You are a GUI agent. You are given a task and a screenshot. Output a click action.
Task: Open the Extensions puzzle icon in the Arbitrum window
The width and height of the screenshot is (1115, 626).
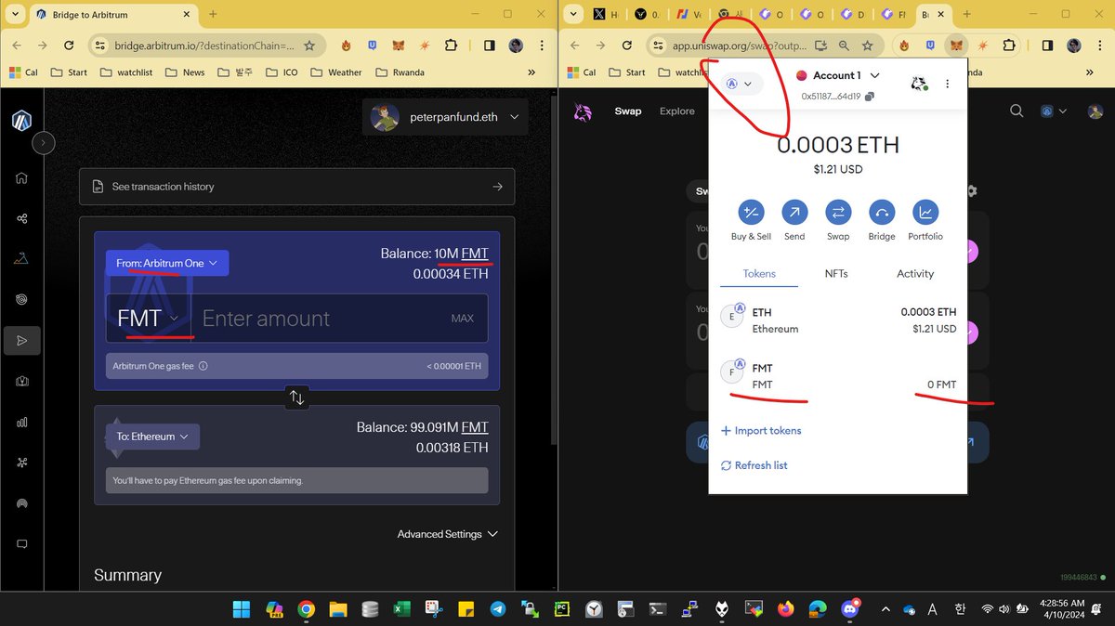coord(452,46)
